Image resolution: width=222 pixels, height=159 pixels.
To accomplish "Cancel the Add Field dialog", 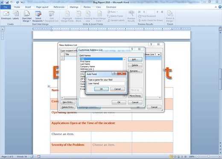I will point(117,89).
